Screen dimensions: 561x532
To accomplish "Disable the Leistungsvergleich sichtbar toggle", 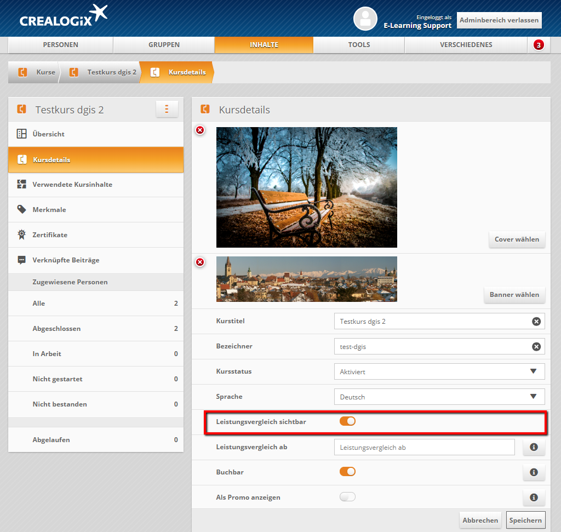I will pos(347,421).
